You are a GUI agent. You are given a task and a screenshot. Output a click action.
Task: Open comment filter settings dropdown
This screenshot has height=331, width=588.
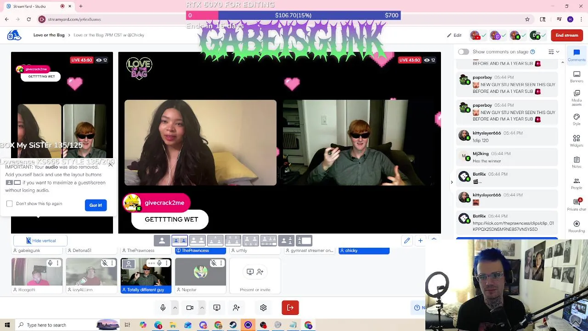pyautogui.click(x=554, y=51)
